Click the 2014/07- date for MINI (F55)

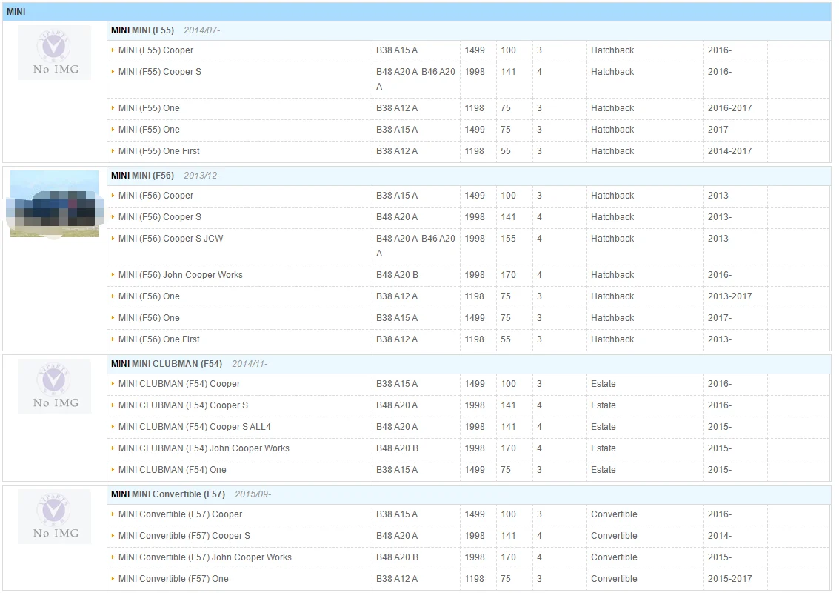[201, 30]
